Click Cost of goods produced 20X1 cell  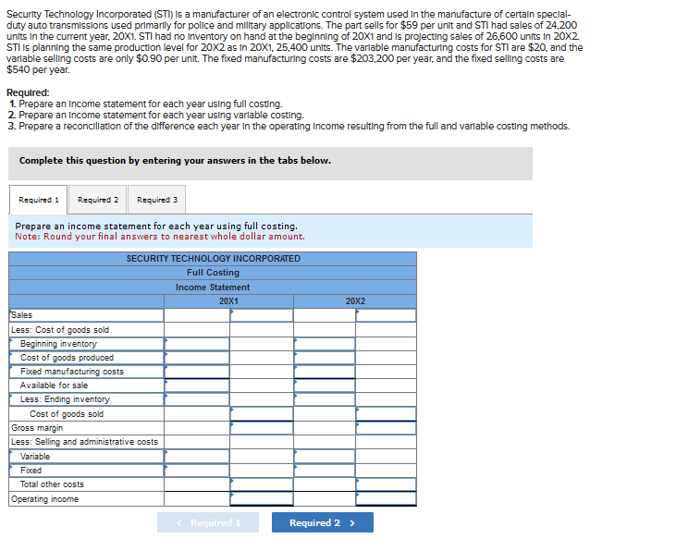[197, 358]
